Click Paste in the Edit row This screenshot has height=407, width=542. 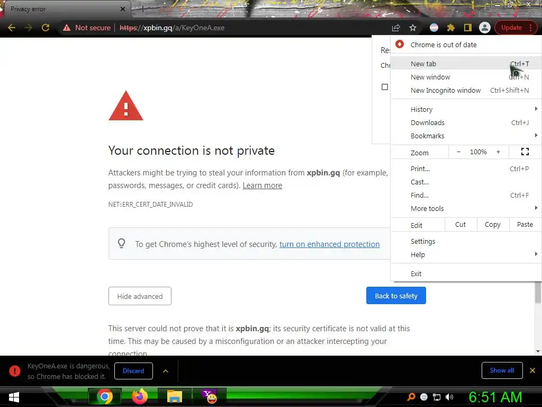click(x=525, y=225)
